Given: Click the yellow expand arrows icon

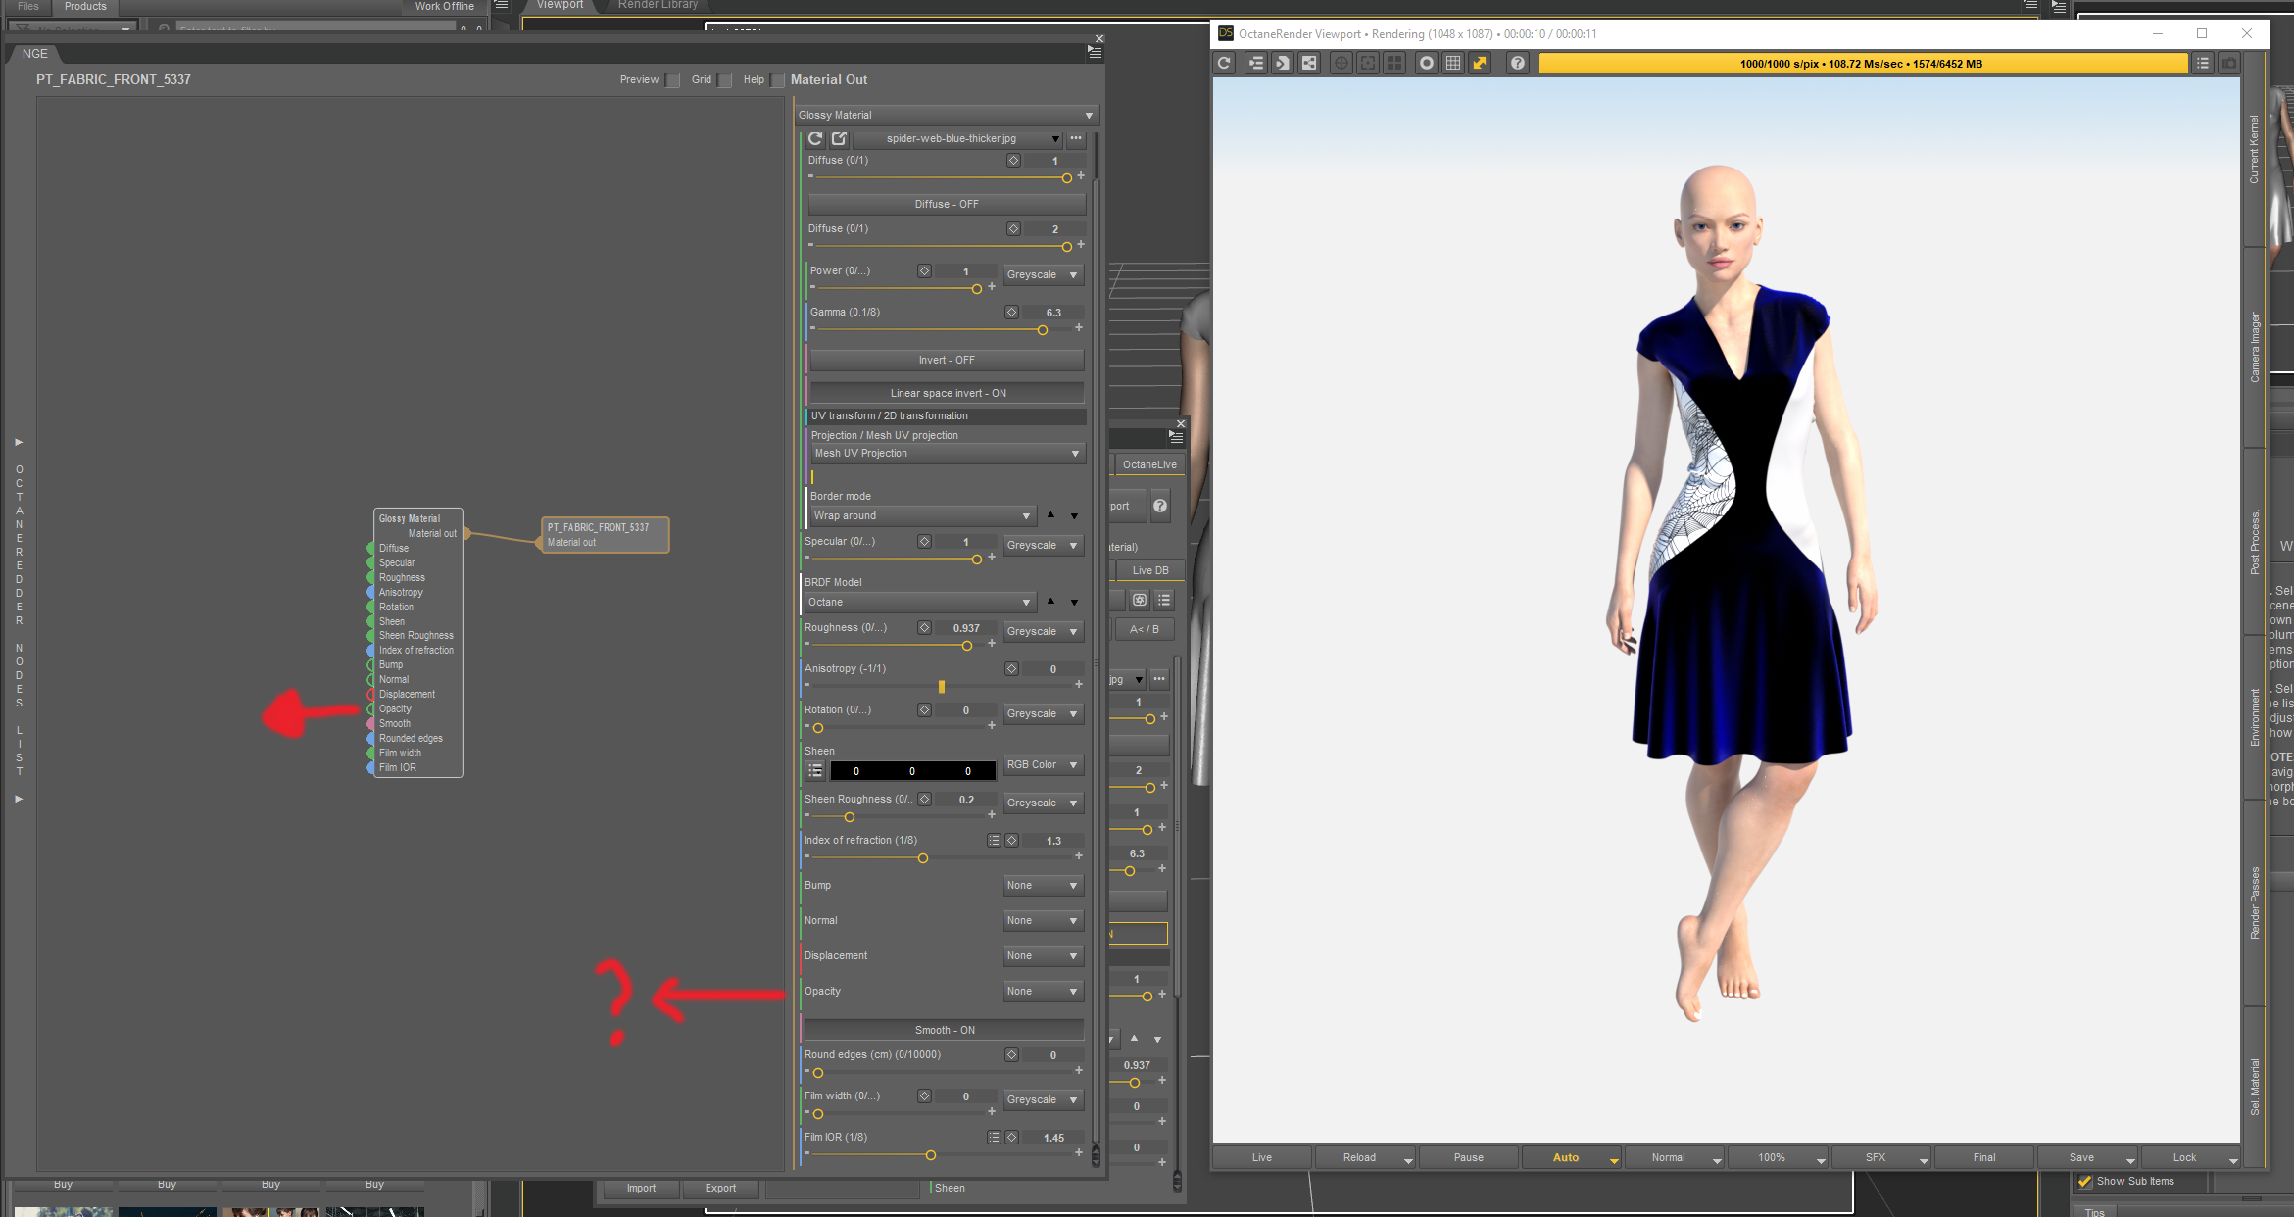Looking at the screenshot, I should click(1480, 64).
